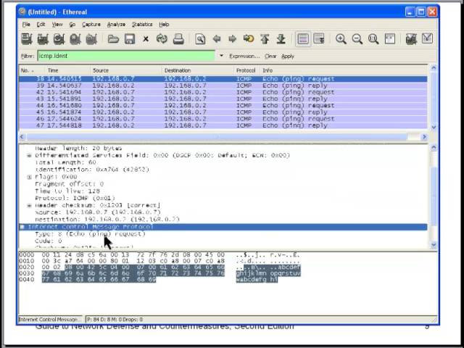Clear the display filter
This screenshot has width=464, height=348.
pos(270,57)
